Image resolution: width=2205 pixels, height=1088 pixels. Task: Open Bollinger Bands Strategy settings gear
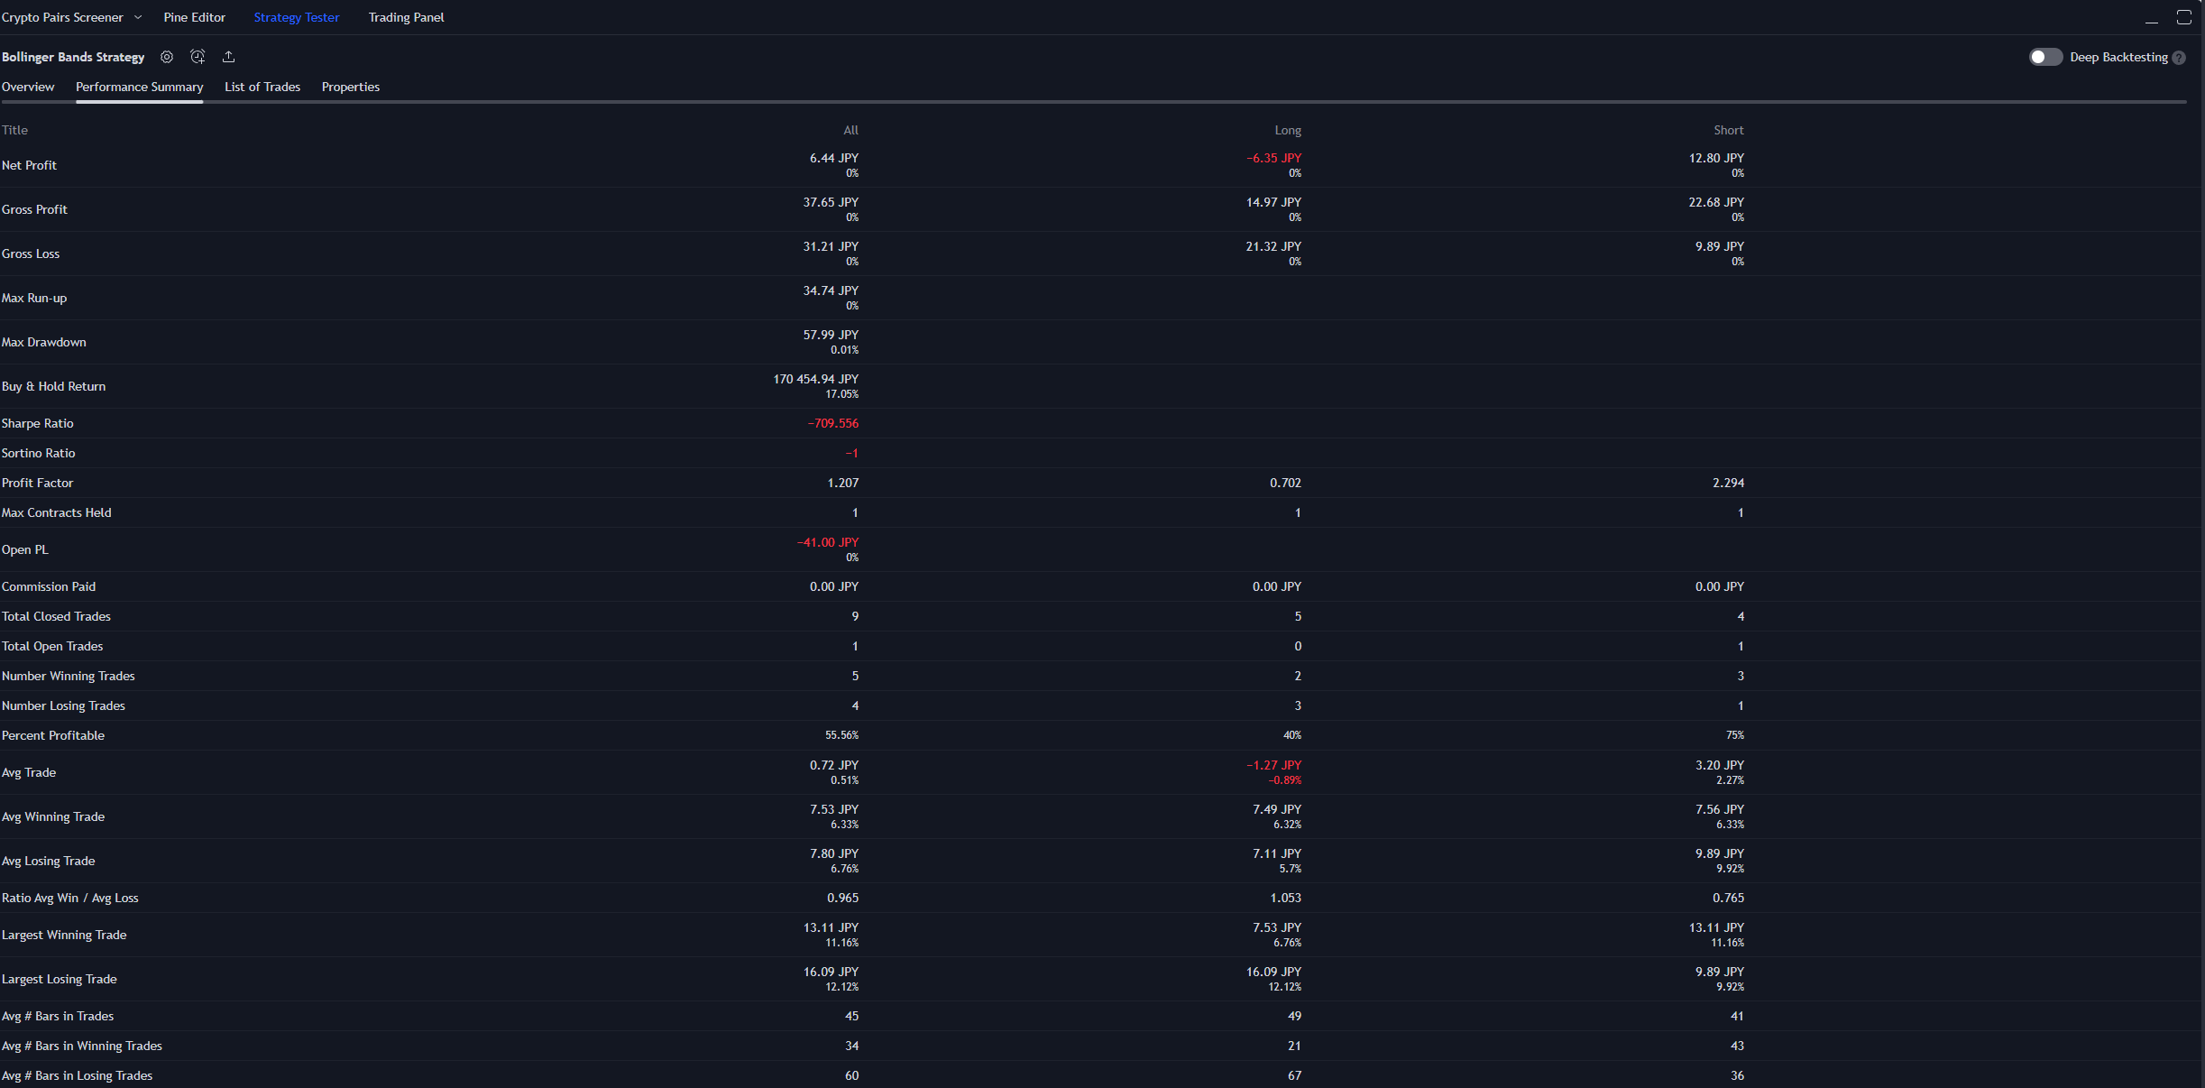167,57
